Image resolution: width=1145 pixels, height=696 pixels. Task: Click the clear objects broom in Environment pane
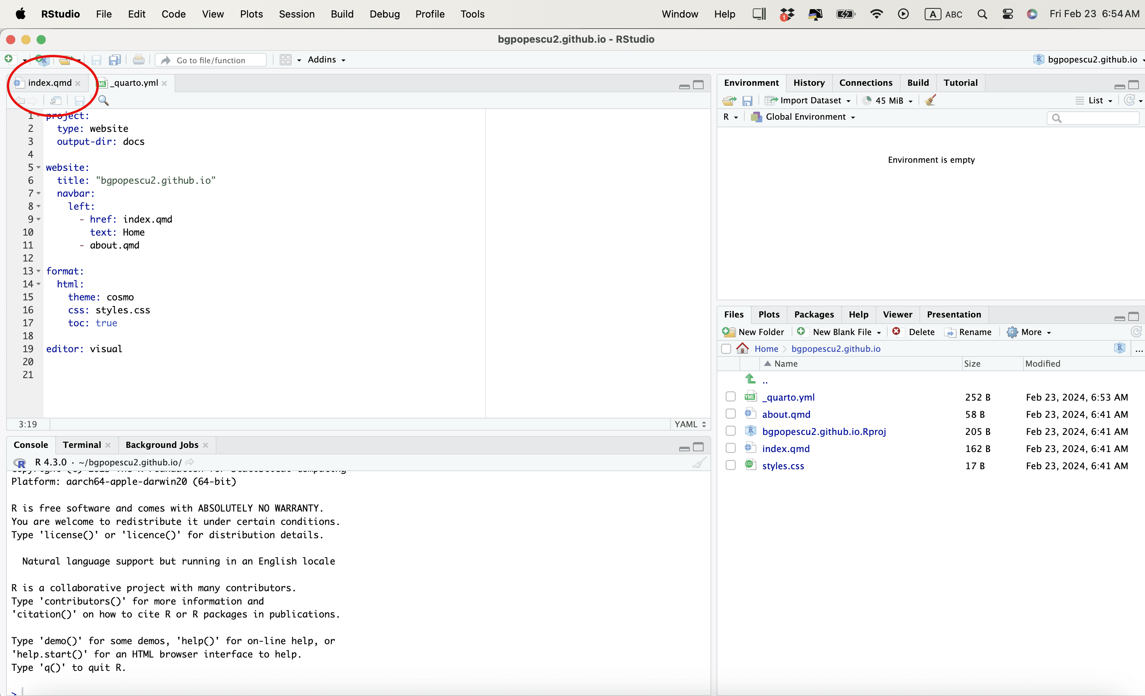click(x=930, y=100)
